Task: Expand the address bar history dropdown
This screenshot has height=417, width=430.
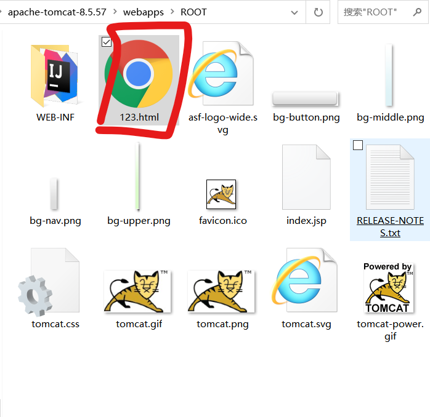Action: pos(294,12)
